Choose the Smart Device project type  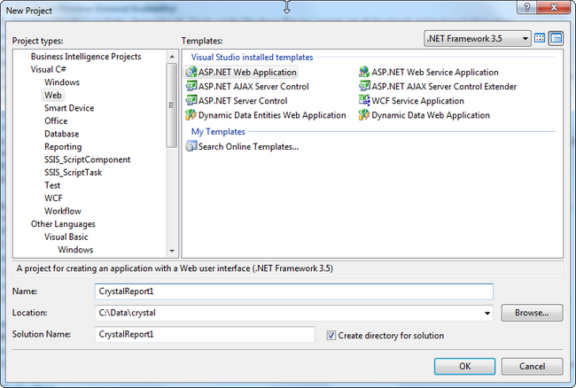[69, 108]
